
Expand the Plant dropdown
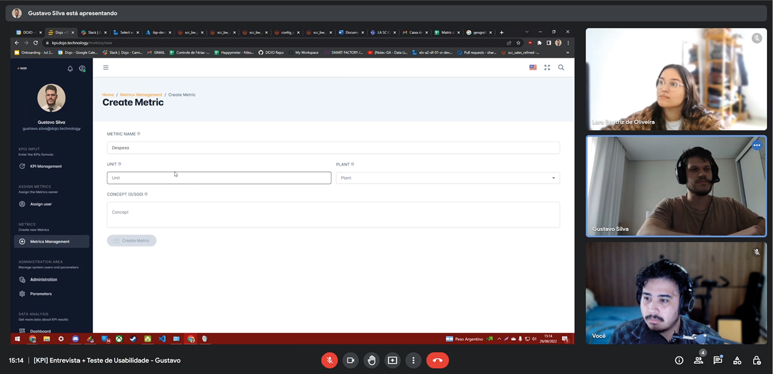point(448,178)
